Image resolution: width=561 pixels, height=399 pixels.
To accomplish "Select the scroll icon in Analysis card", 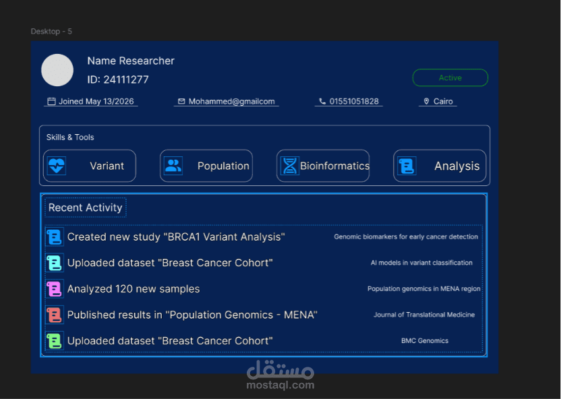I will pos(407,166).
